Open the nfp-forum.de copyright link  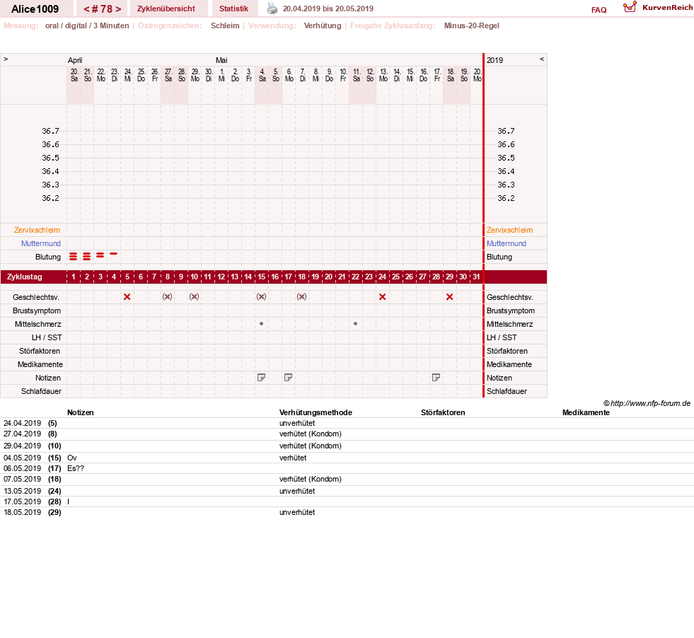[647, 403]
